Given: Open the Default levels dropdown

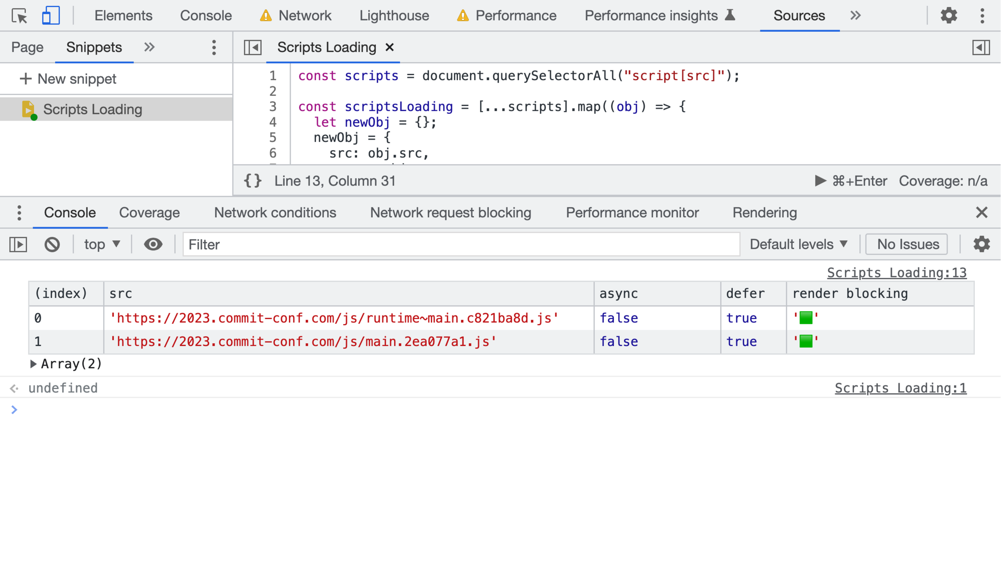Looking at the screenshot, I should (x=799, y=244).
